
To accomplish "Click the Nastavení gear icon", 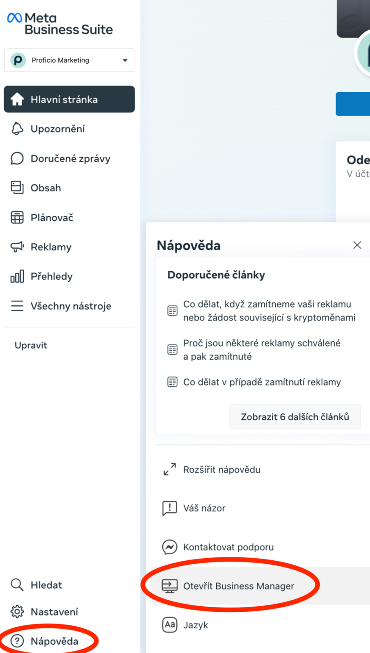I will [x=17, y=612].
